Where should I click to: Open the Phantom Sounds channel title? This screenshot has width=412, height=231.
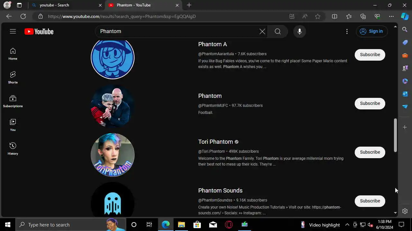click(x=220, y=191)
